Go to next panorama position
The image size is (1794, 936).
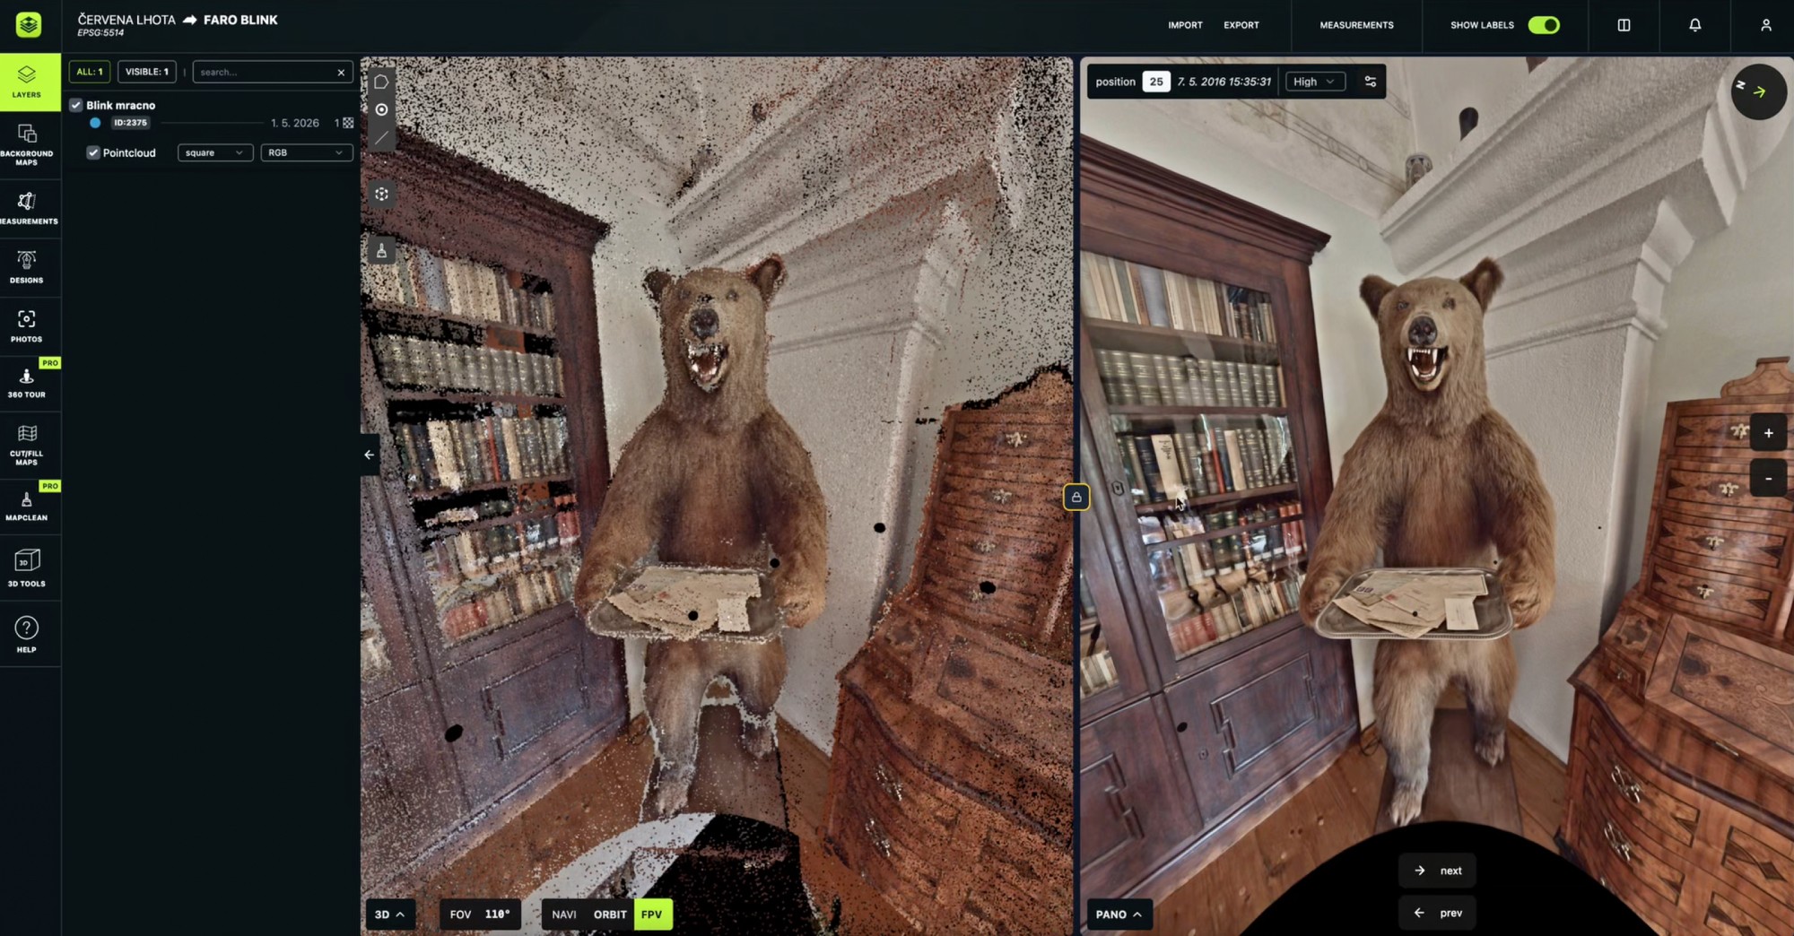coord(1438,871)
